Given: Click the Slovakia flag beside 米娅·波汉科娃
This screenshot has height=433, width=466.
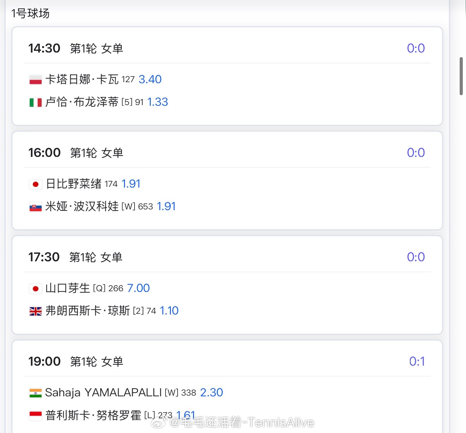Looking at the screenshot, I should (35, 207).
